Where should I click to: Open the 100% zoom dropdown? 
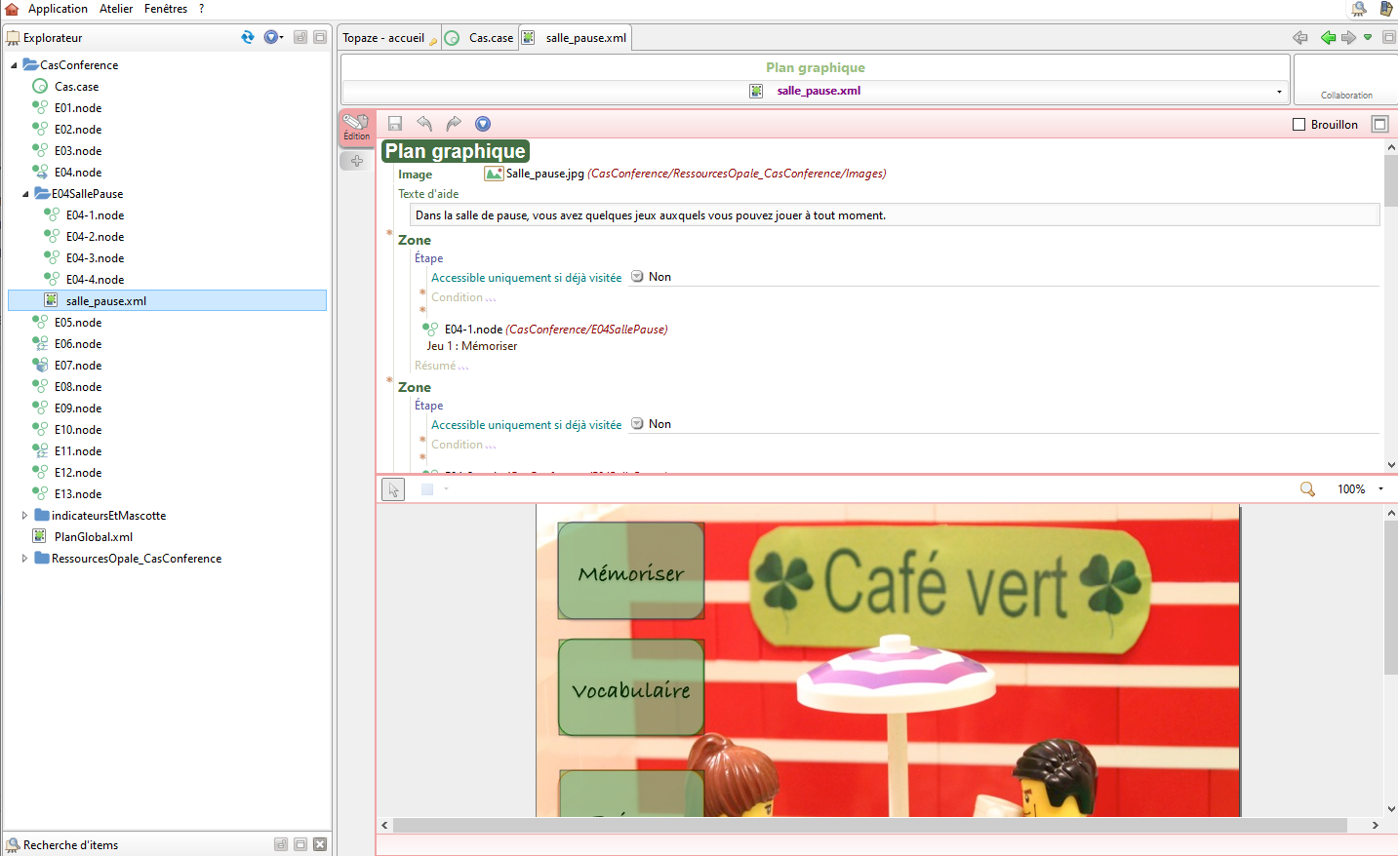pyautogui.click(x=1380, y=489)
